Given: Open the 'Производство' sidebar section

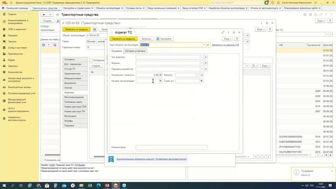Looking at the screenshot, I should click(15, 54).
